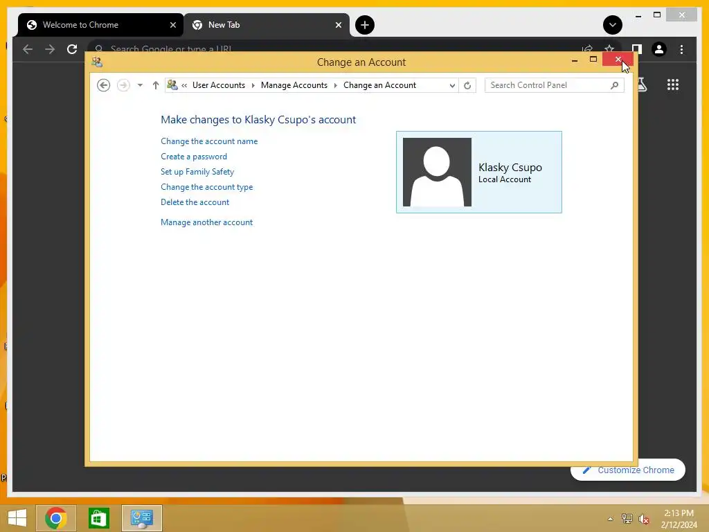Minimize the Change an Account window
The image size is (709, 532).
(575, 60)
